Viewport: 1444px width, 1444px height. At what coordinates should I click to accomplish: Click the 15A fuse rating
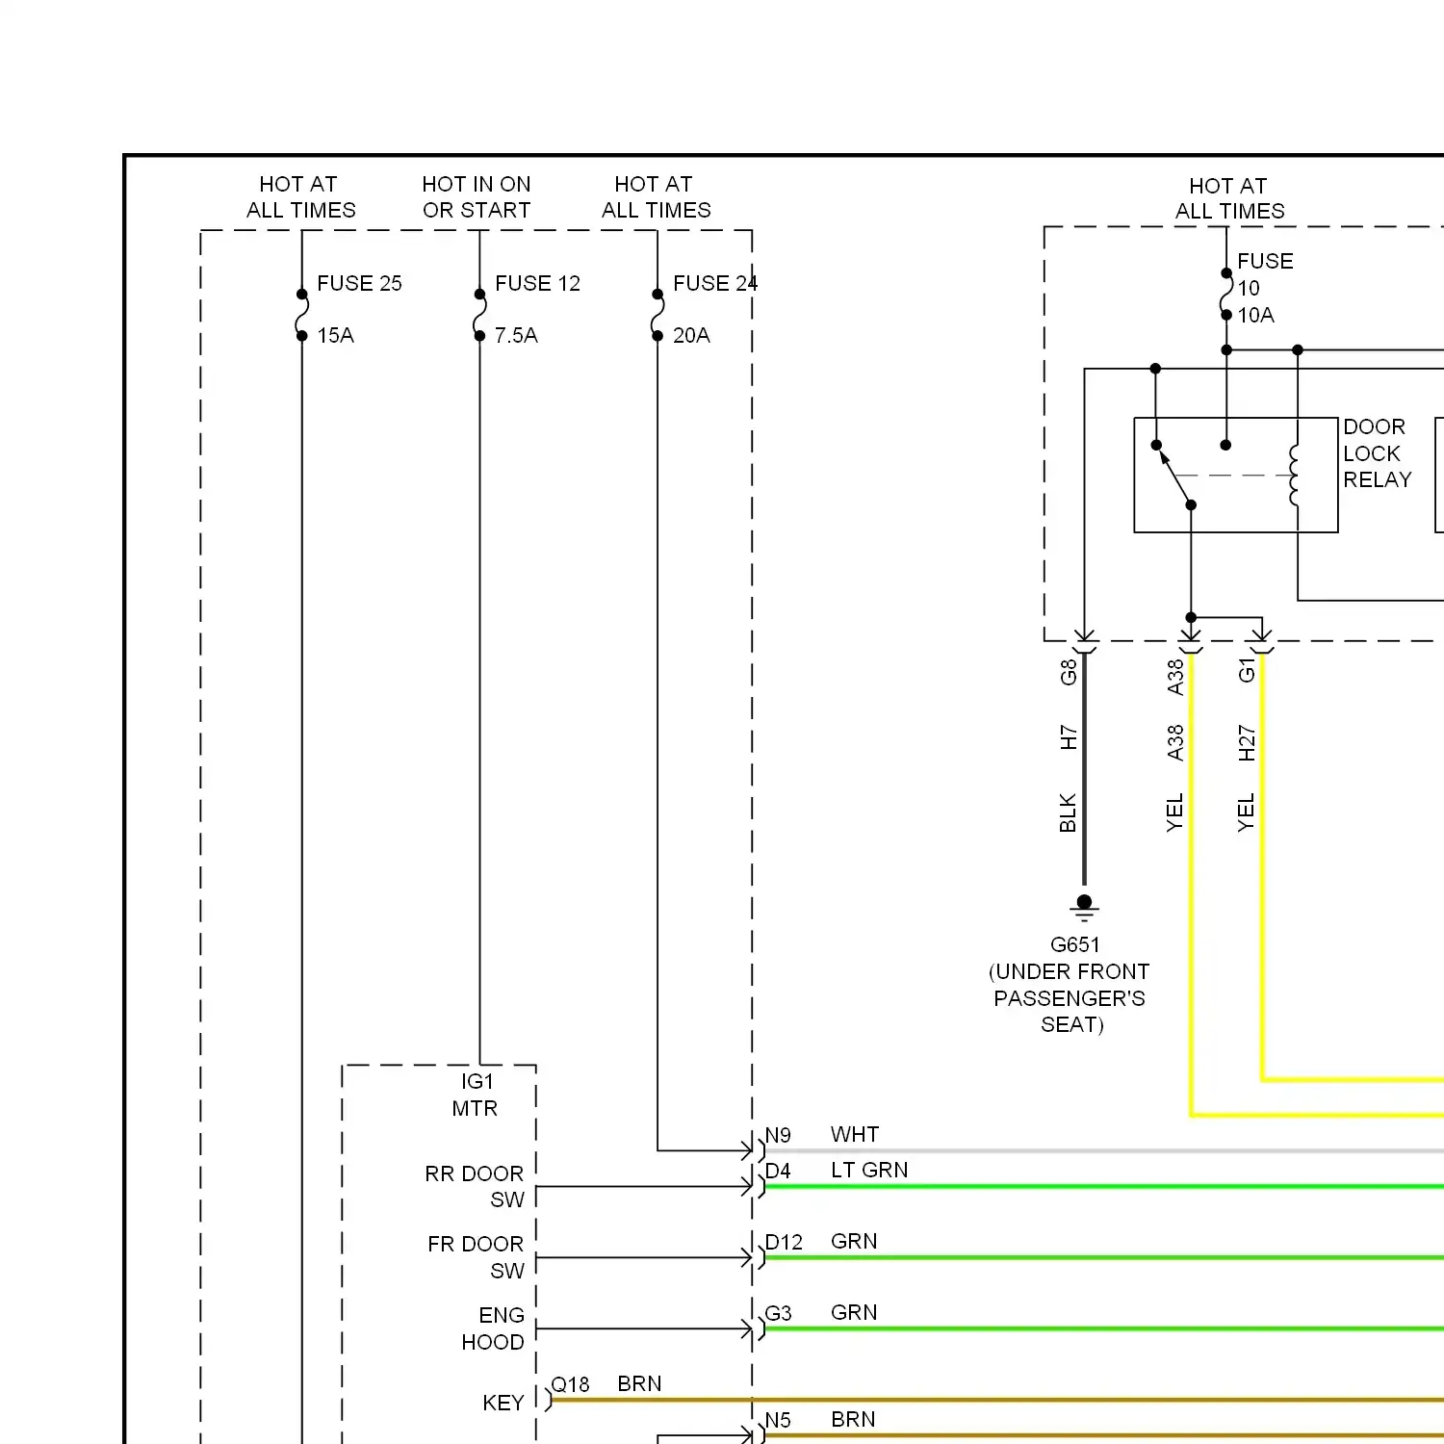click(336, 335)
